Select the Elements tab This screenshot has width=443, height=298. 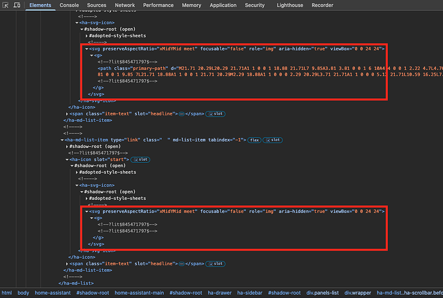point(40,5)
